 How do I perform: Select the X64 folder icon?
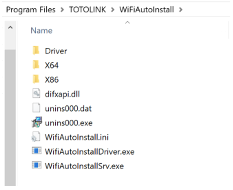pyautogui.click(x=36, y=65)
